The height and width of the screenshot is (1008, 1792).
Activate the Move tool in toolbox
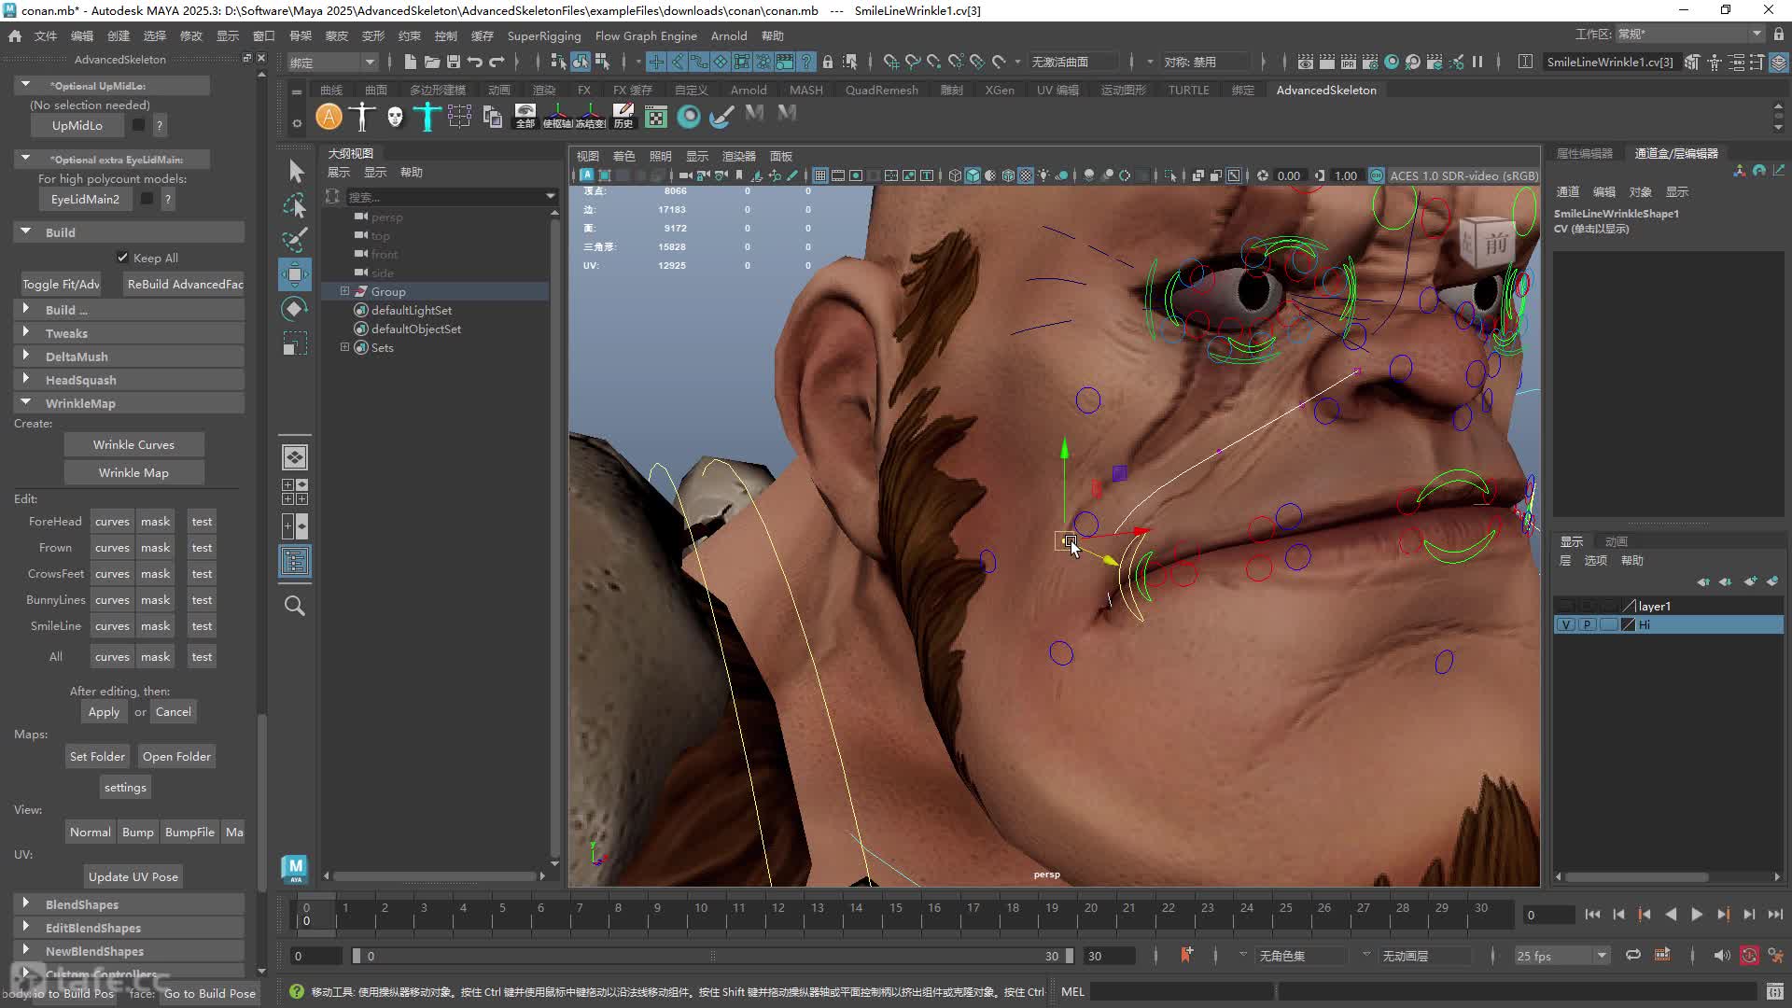click(295, 274)
